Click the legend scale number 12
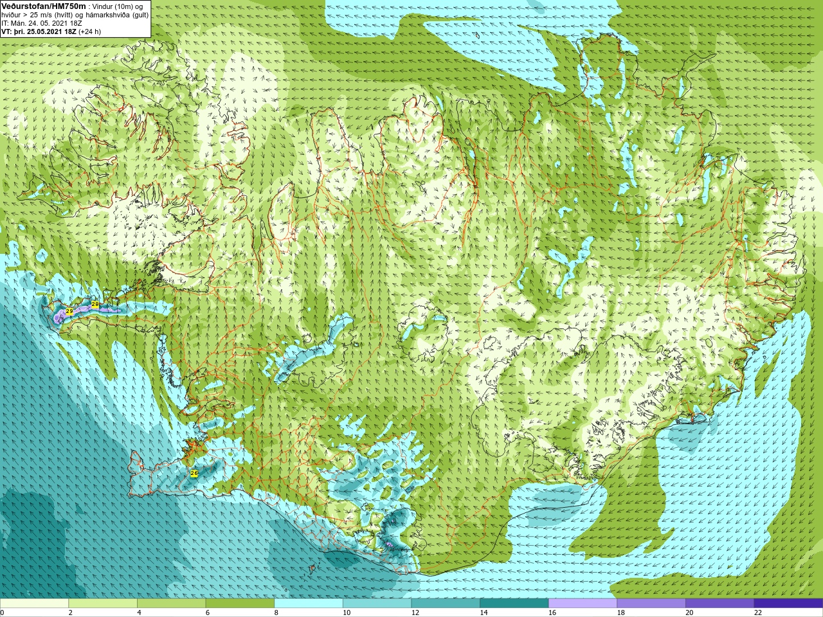This screenshot has width=823, height=617. 415,613
